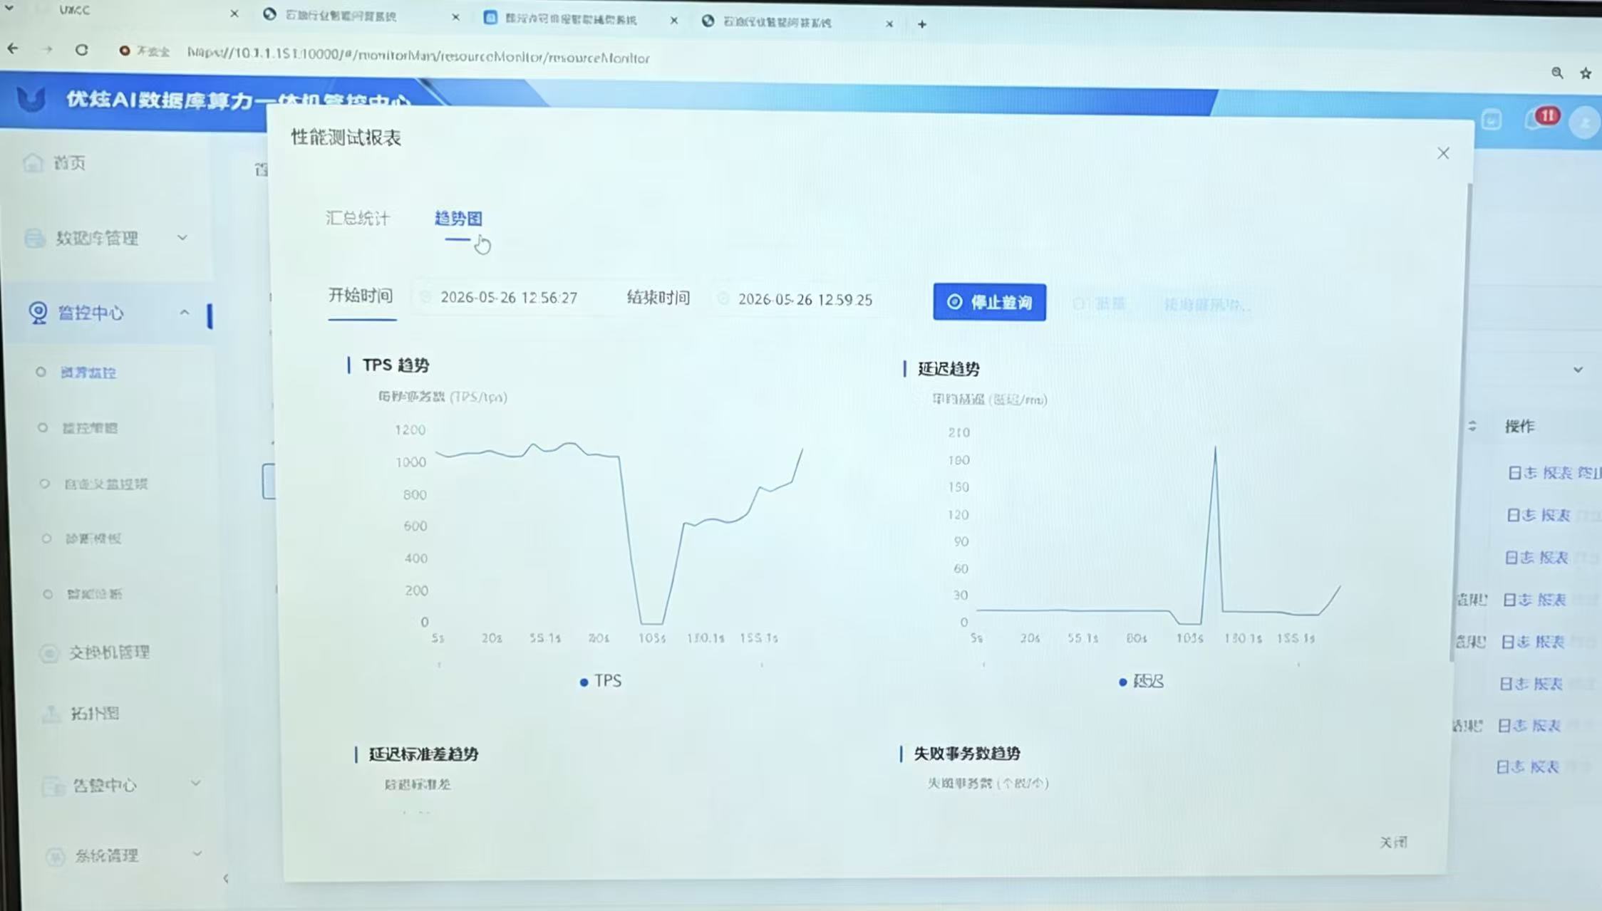
Task: Click the 告警中心 alert icon
Action: pyautogui.click(x=53, y=786)
